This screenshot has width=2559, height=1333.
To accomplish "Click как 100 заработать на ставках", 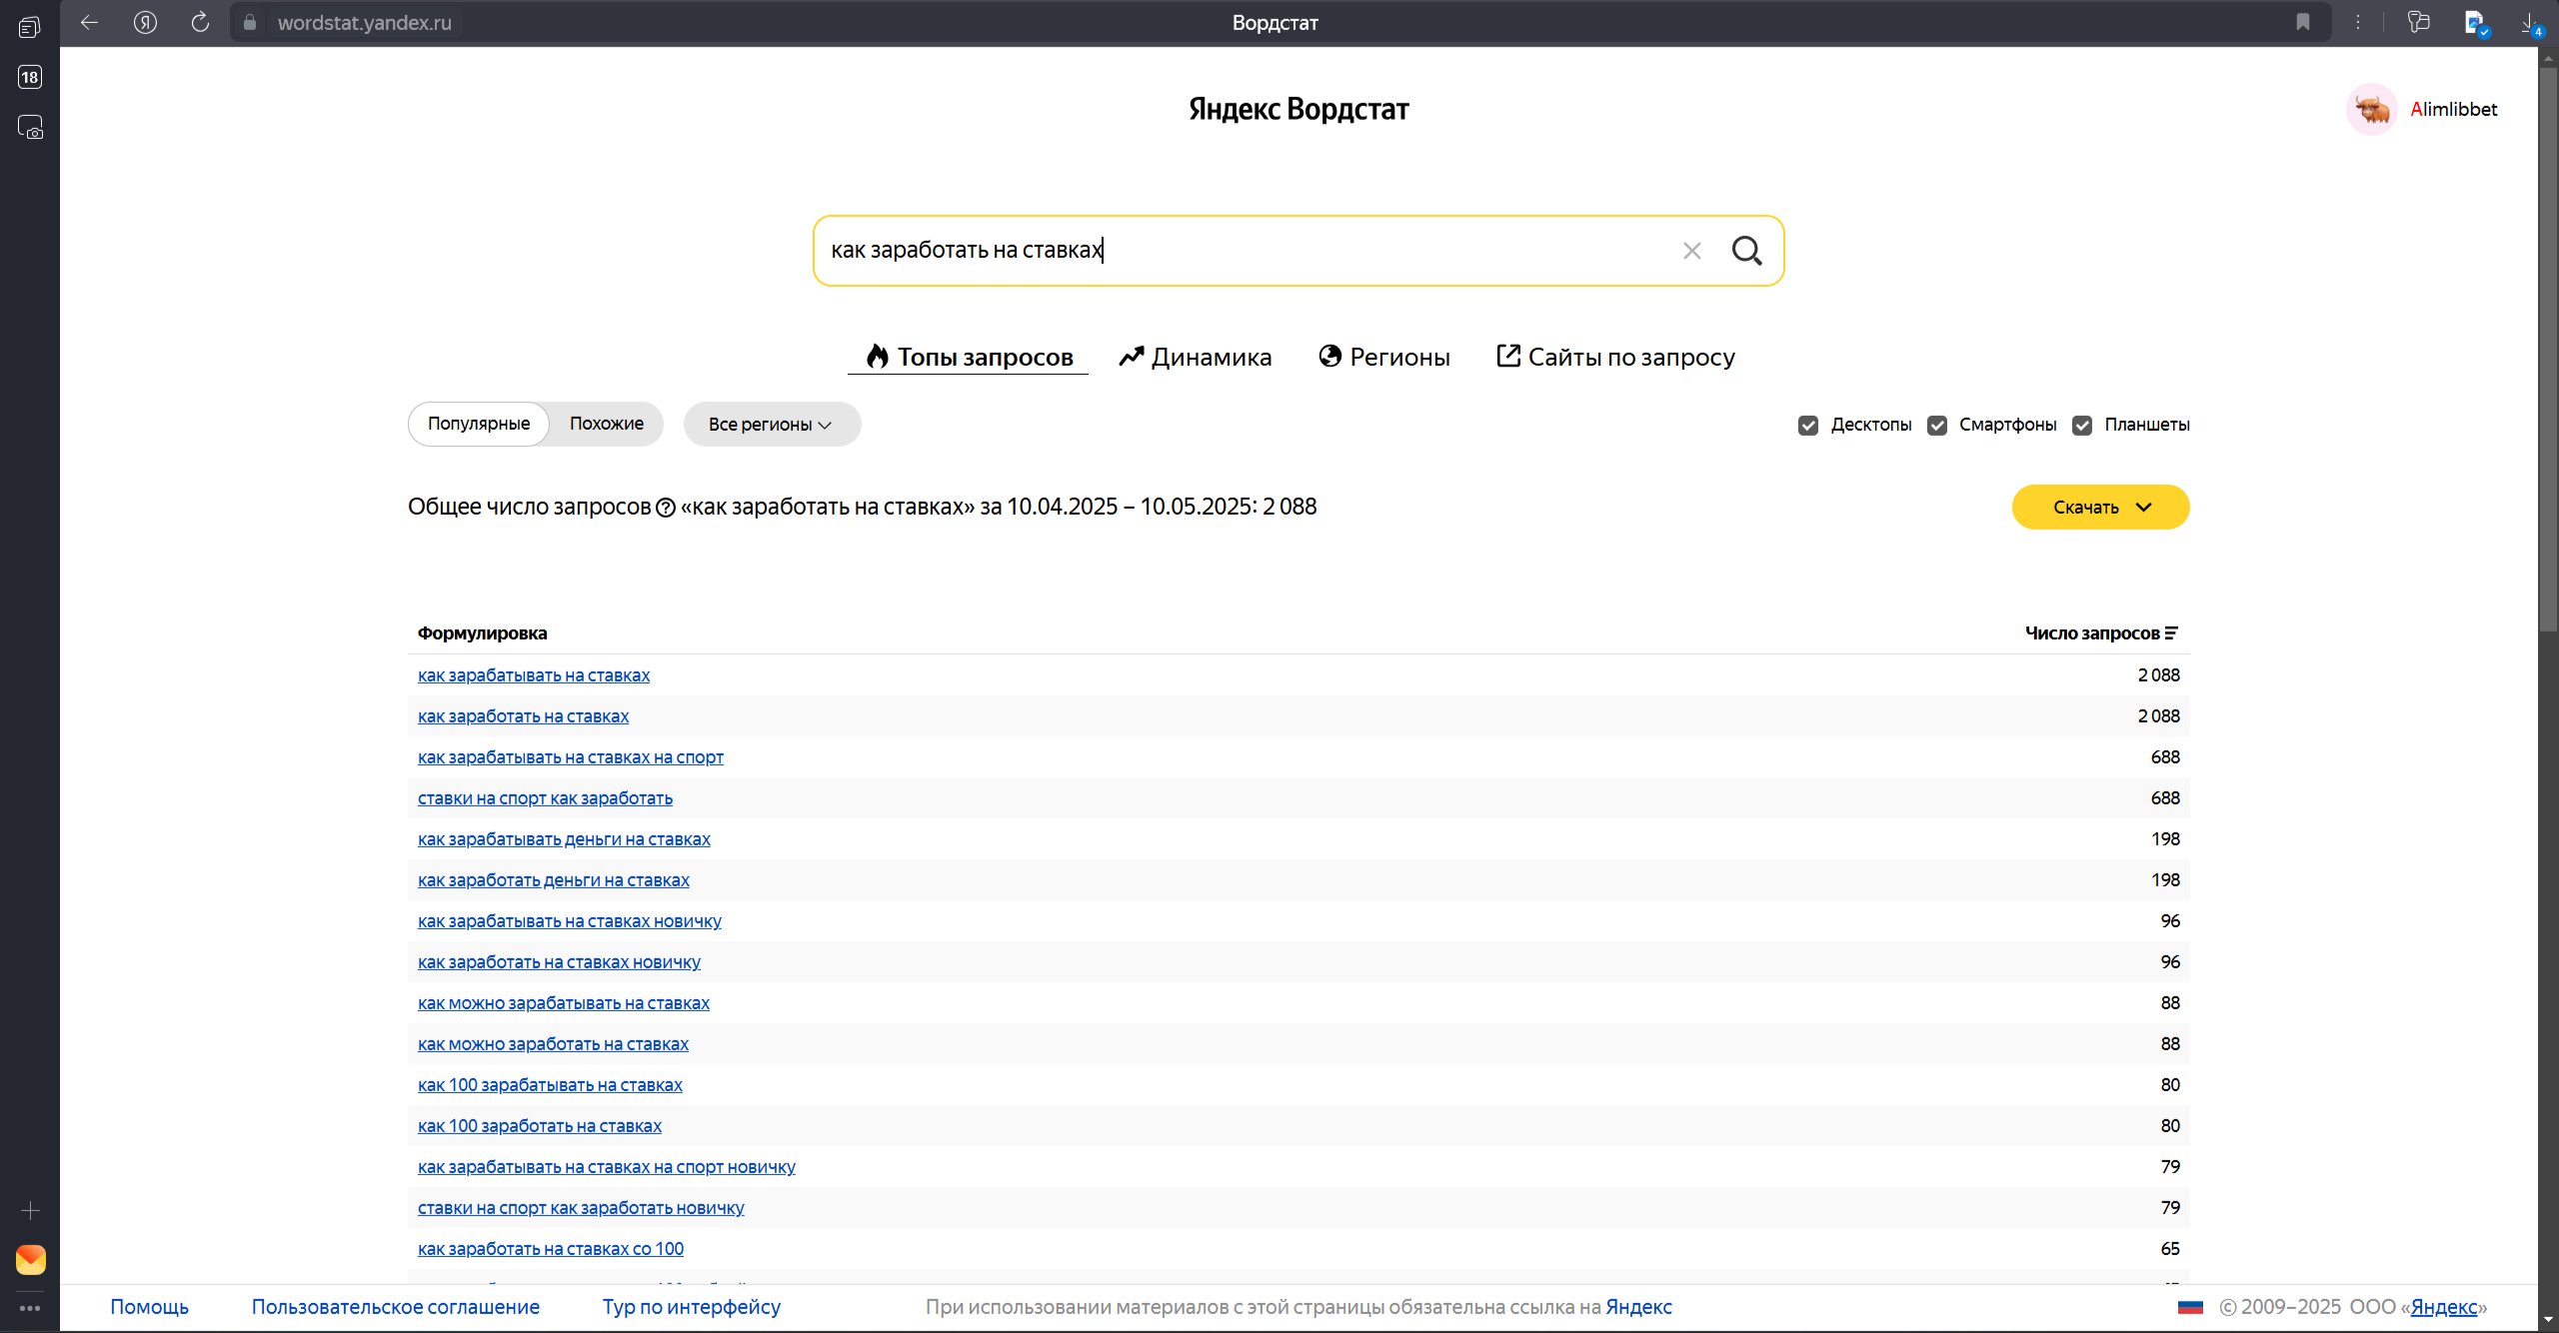I will [x=539, y=1126].
